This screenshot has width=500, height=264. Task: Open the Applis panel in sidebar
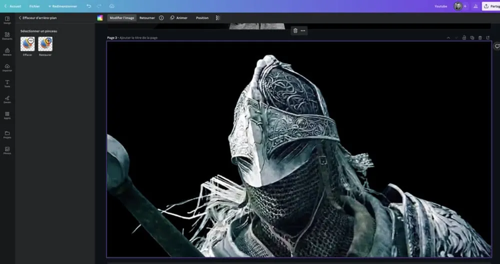(x=7, y=116)
